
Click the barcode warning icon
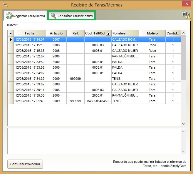pyautogui.click(x=186, y=15)
